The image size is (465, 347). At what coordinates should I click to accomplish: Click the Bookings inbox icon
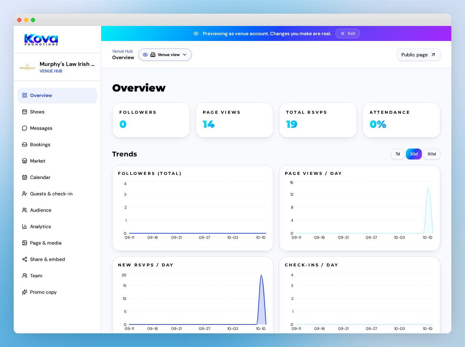click(25, 144)
